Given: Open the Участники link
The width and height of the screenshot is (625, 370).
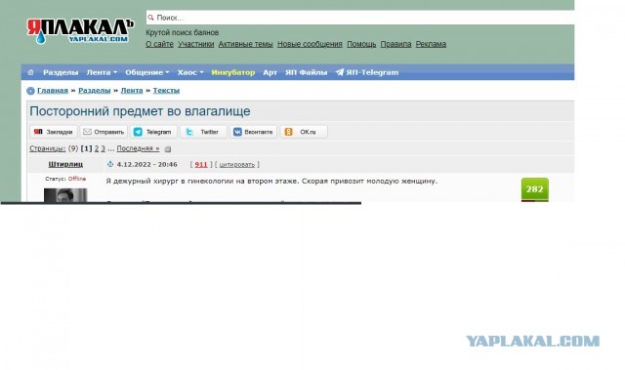Looking at the screenshot, I should coord(195,44).
